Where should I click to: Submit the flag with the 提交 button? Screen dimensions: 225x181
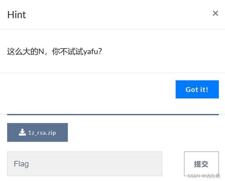click(201, 164)
